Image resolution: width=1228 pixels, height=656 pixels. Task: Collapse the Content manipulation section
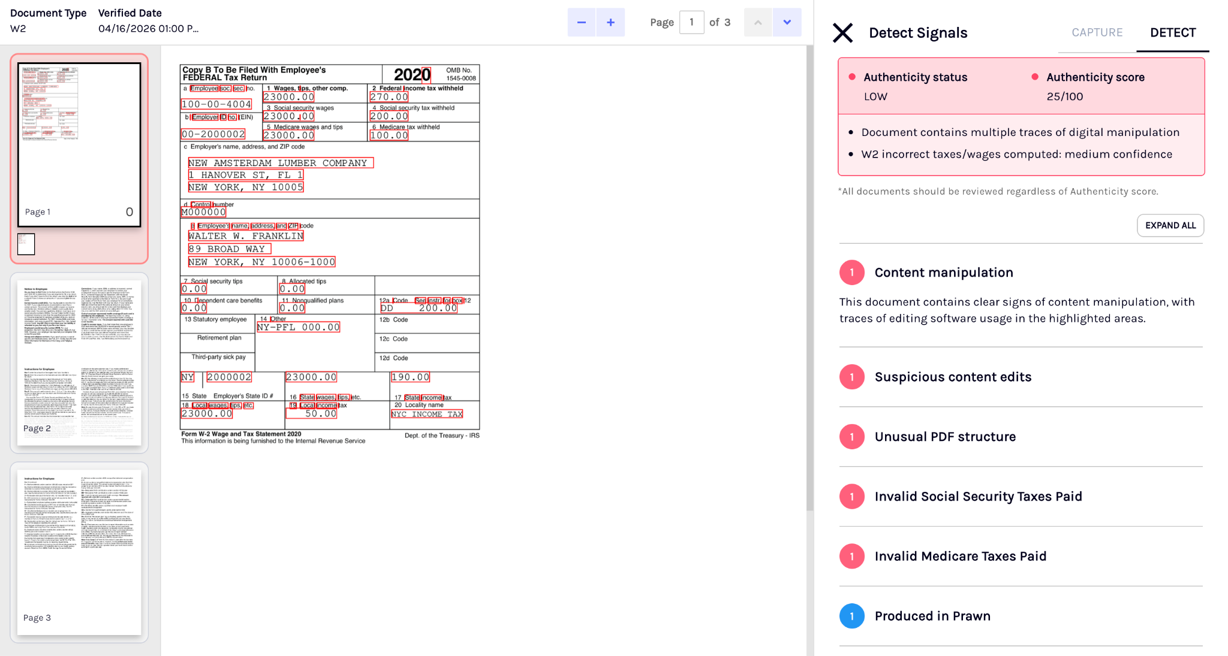click(x=1021, y=273)
